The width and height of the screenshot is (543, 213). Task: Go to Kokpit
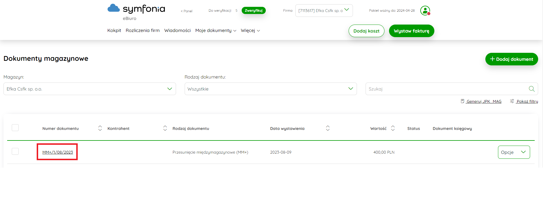114,31
